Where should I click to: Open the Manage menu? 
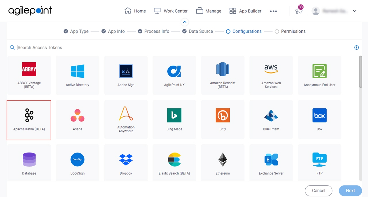[x=208, y=11]
